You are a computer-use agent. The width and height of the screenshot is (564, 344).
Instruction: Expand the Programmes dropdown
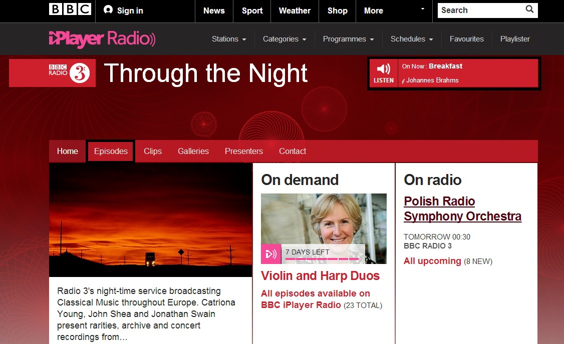point(348,39)
